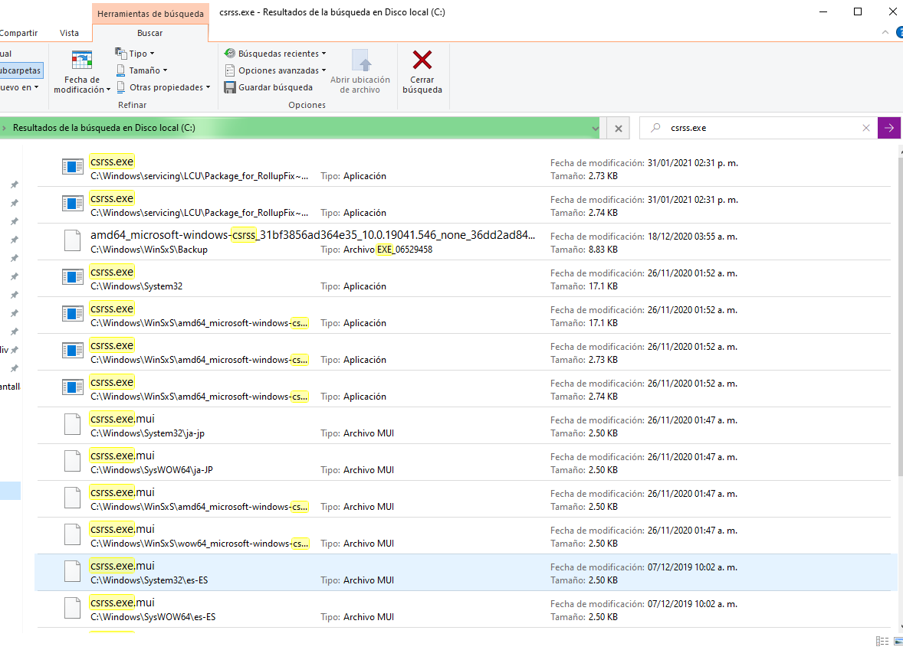Screen dimensions: 903x650
Task: Select the amd64_microsoft-windows-csrss backup file
Action: pyautogui.click(x=464, y=242)
